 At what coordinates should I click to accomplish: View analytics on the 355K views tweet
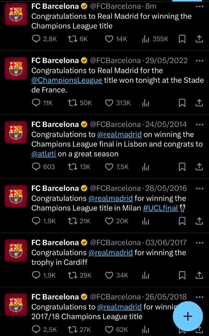point(145,39)
